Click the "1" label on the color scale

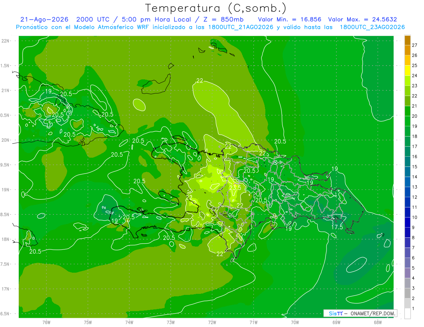click(413, 308)
